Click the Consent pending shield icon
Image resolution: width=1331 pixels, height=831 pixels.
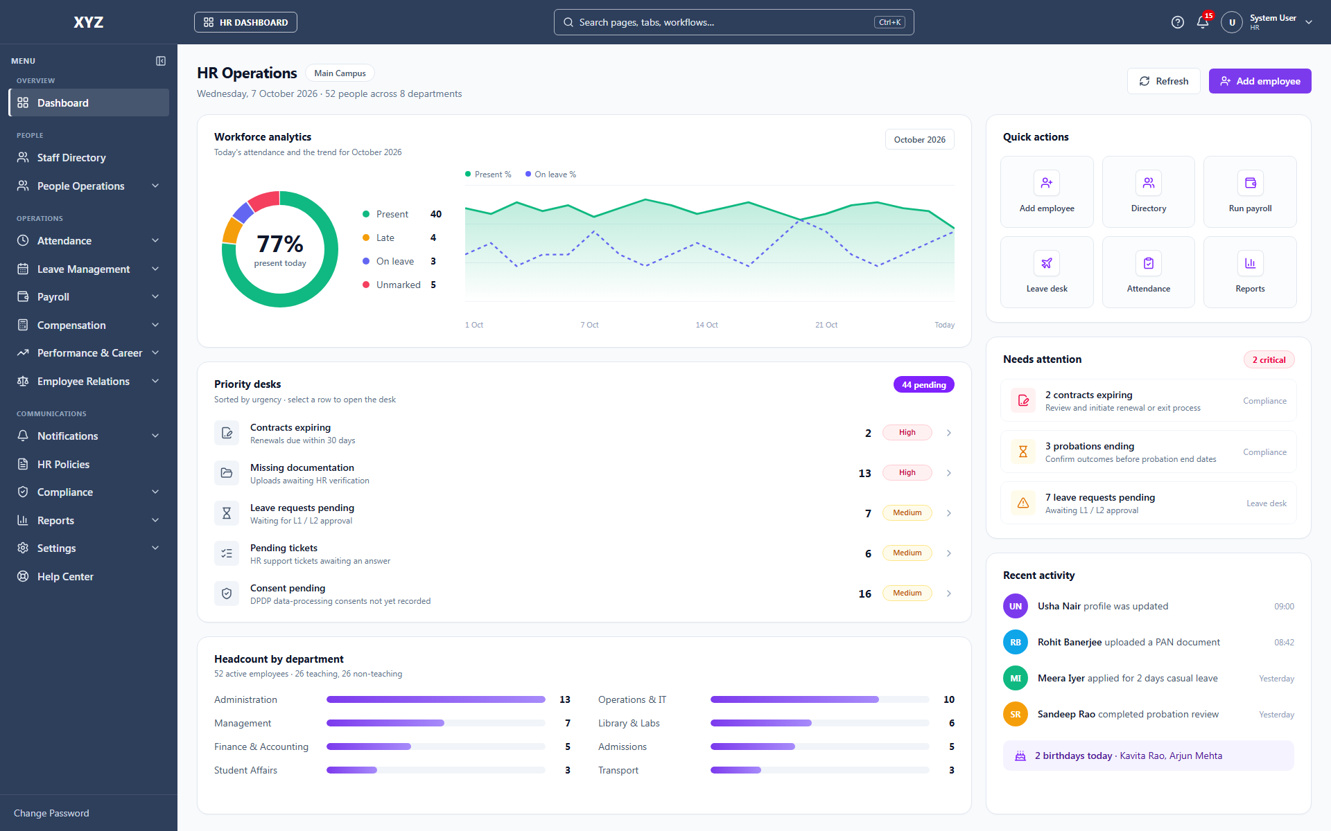[x=227, y=593]
